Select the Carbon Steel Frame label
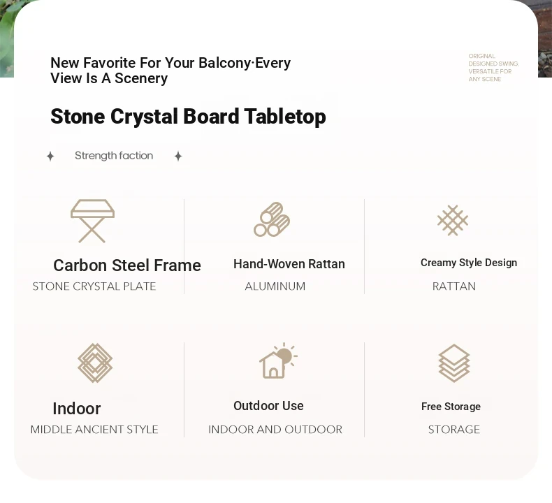 [127, 265]
